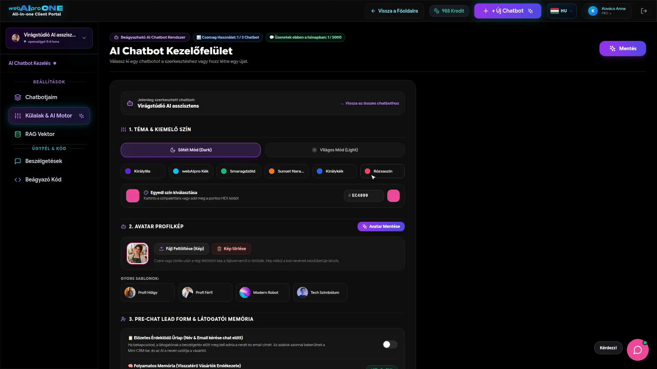The height and width of the screenshot is (369, 657).
Task: Click the Chatbotjaim layers icon
Action: (18, 97)
